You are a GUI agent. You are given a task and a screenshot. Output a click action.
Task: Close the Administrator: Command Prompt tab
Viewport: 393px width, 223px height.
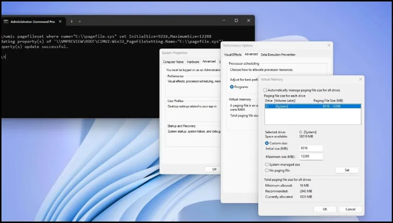[60, 21]
